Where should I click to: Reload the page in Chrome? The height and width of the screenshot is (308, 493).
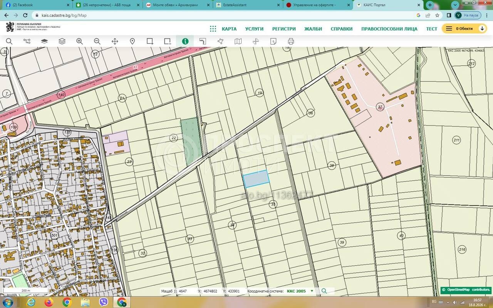pos(25,15)
